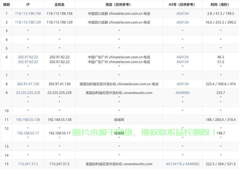Click IP link 23.225.225.229
The image size is (239, 169).
[x=28, y=93]
